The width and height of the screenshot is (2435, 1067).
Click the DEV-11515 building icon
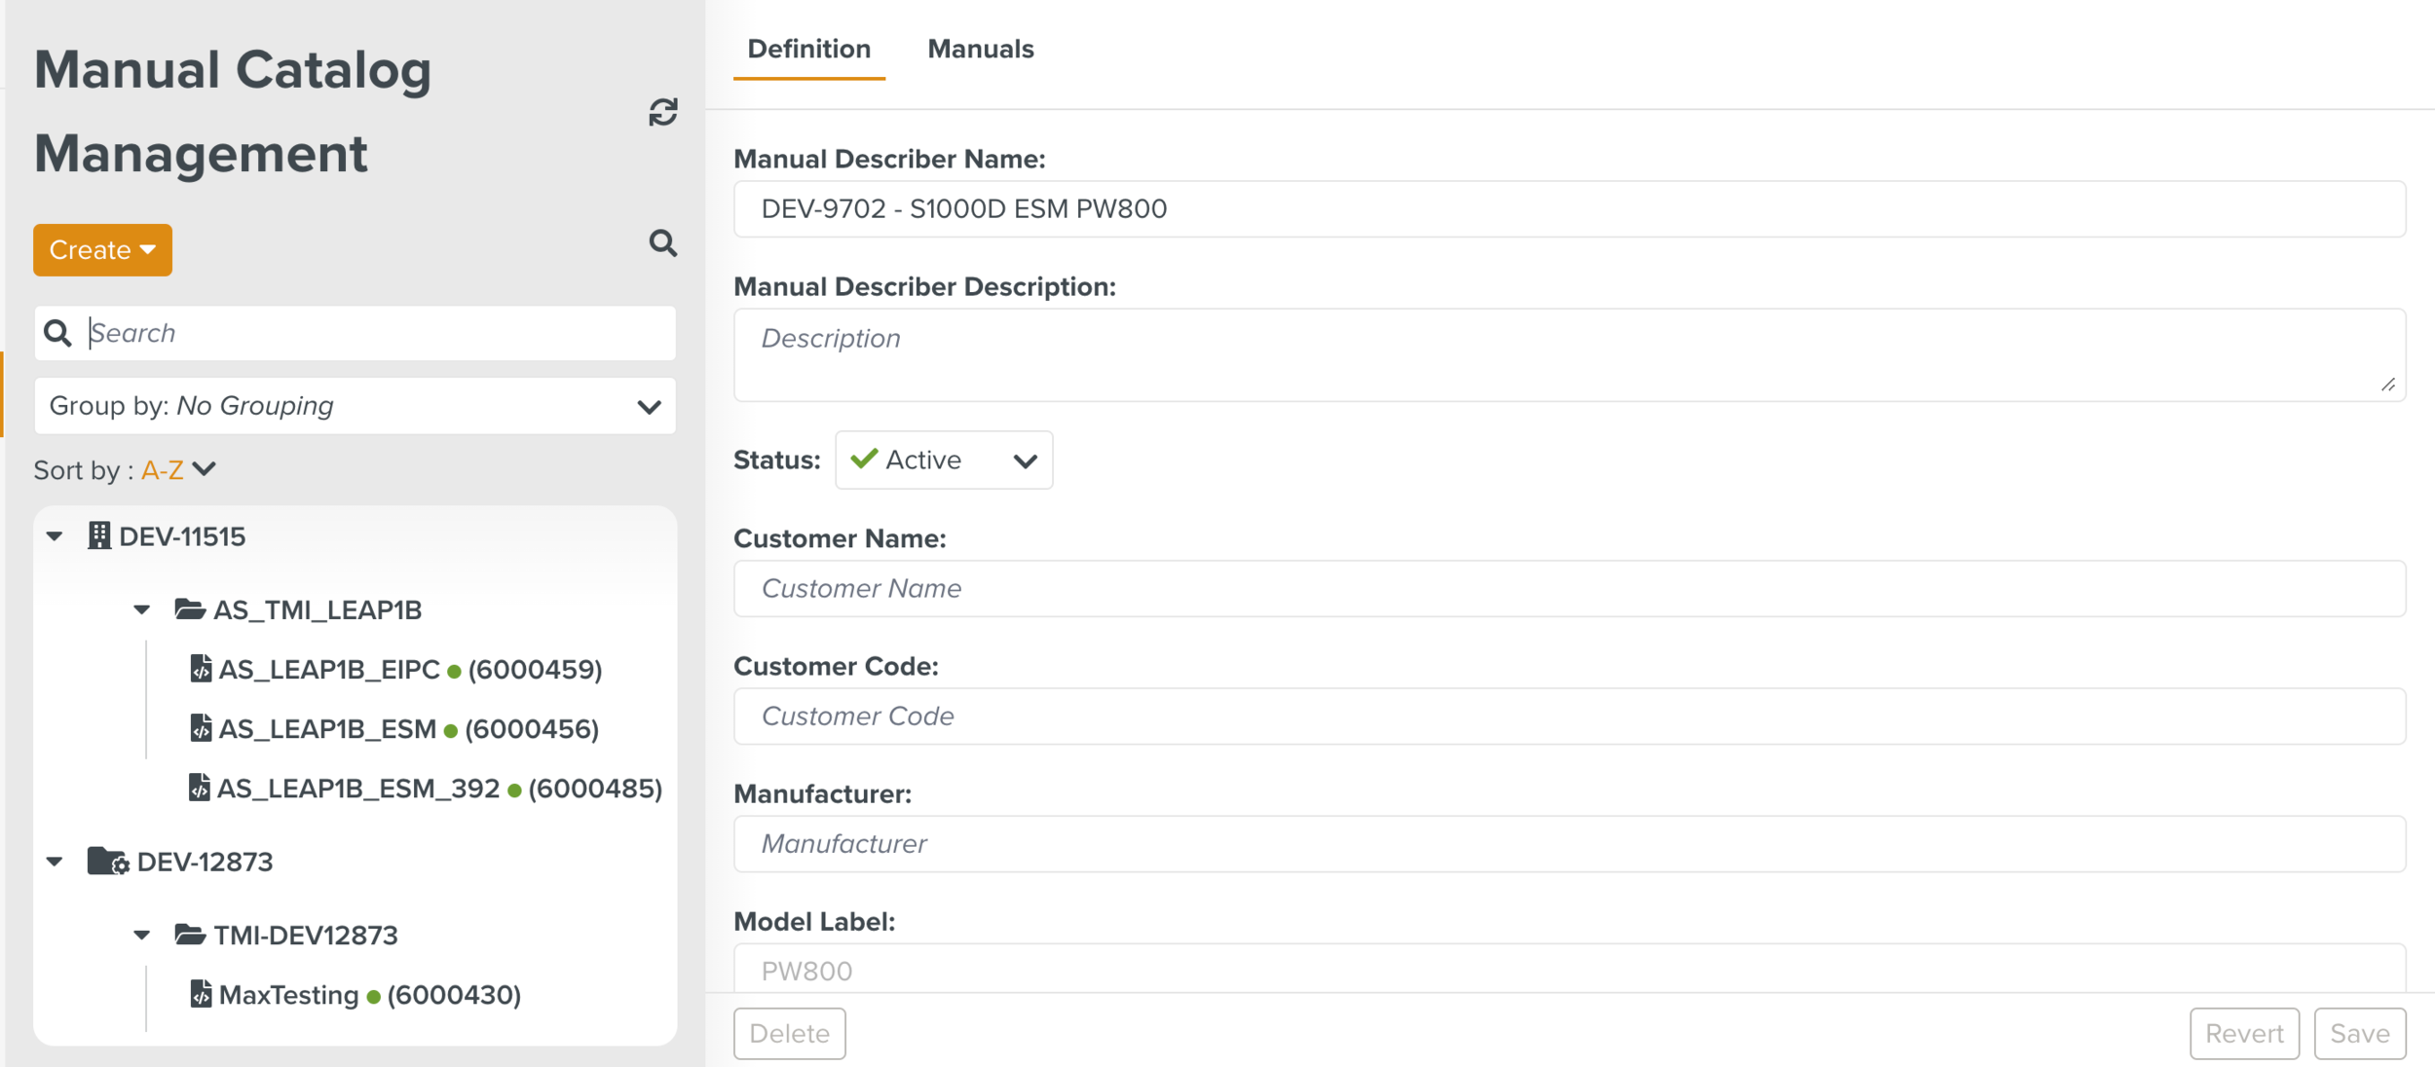[x=98, y=535]
